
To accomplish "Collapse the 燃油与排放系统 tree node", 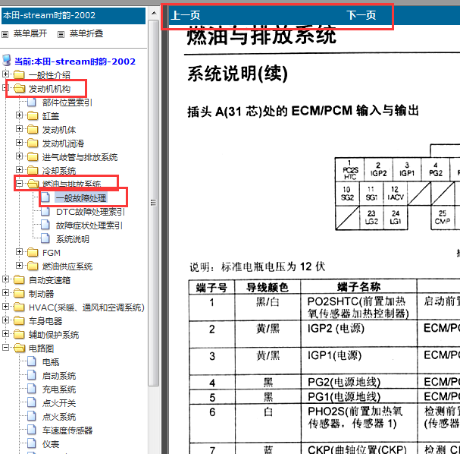I will [20, 184].
